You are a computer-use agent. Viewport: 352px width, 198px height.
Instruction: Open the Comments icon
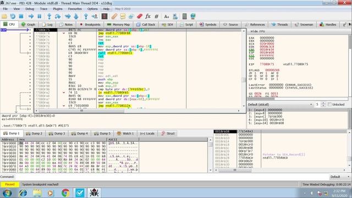(123, 16)
